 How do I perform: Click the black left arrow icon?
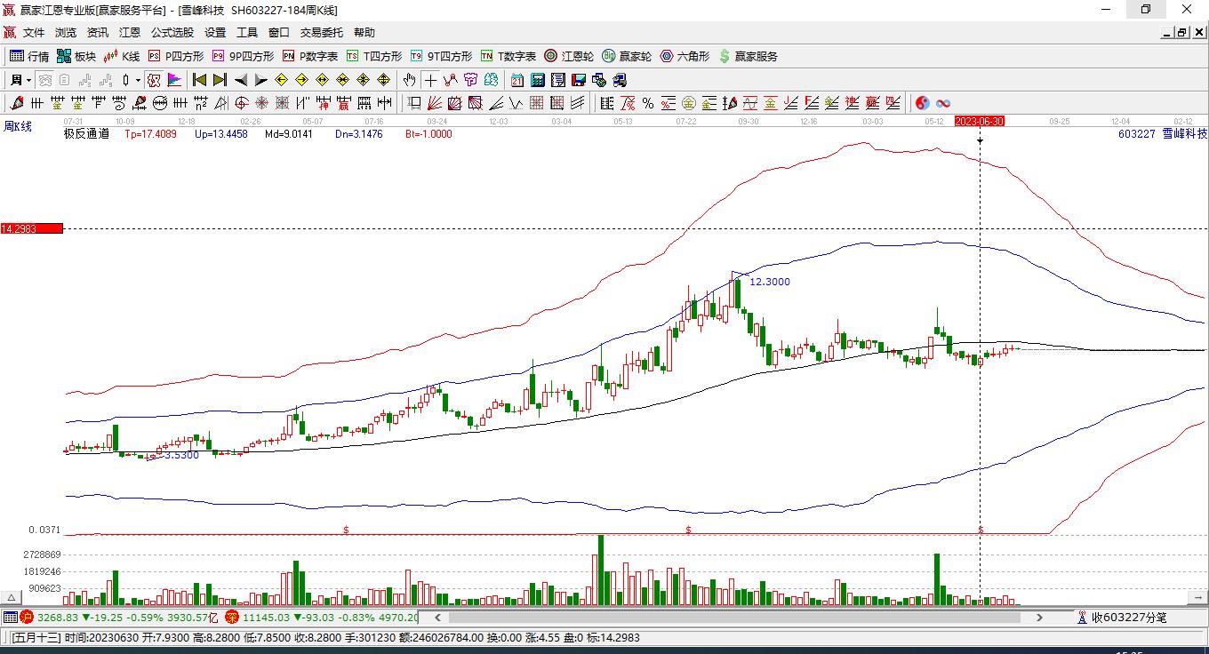point(240,80)
